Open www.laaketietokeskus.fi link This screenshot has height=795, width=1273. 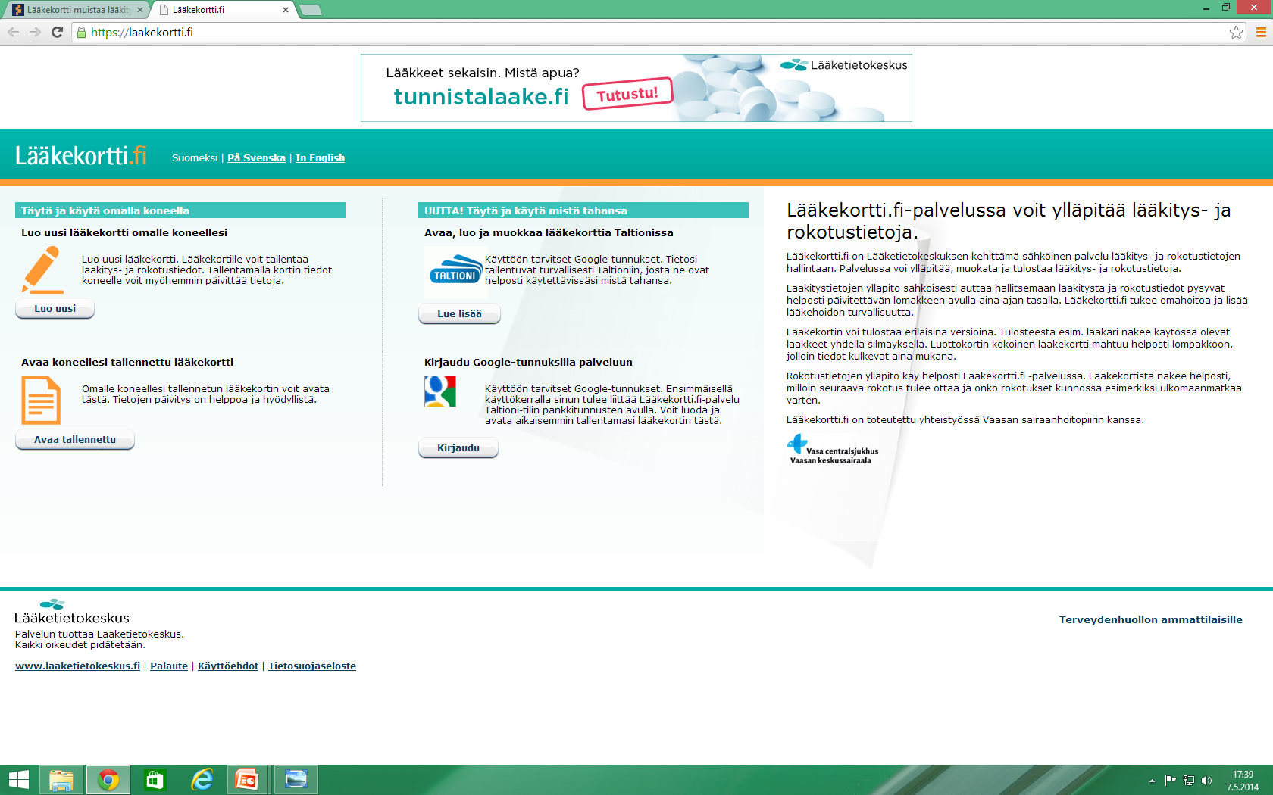[78, 666]
